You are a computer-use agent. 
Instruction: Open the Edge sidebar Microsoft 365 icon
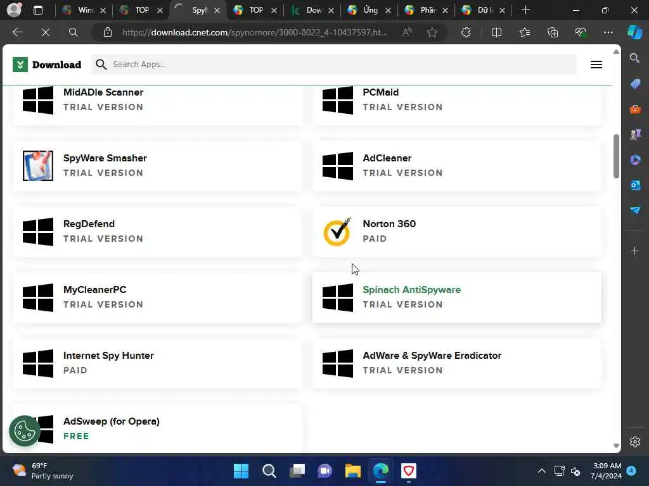tap(635, 159)
